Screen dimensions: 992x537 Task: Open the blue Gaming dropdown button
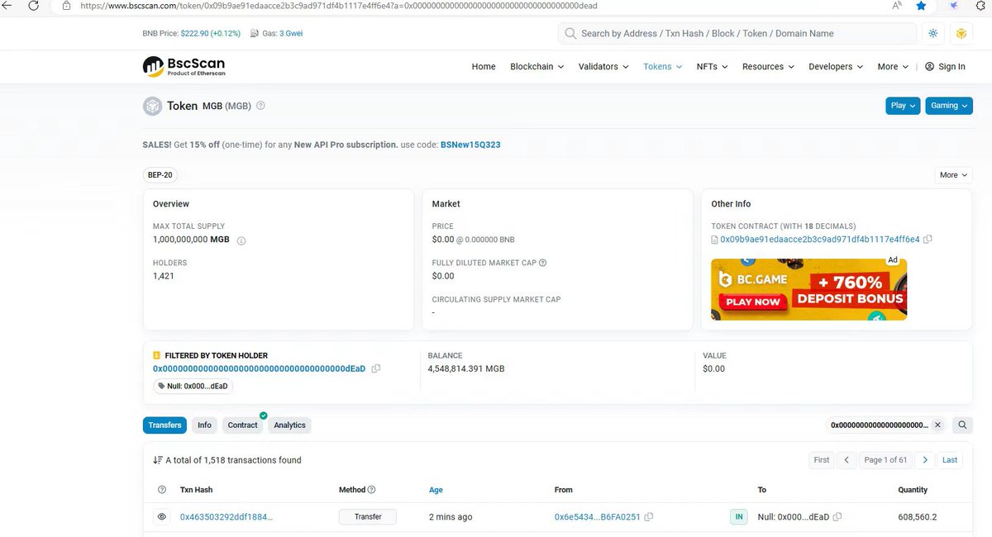[949, 106]
